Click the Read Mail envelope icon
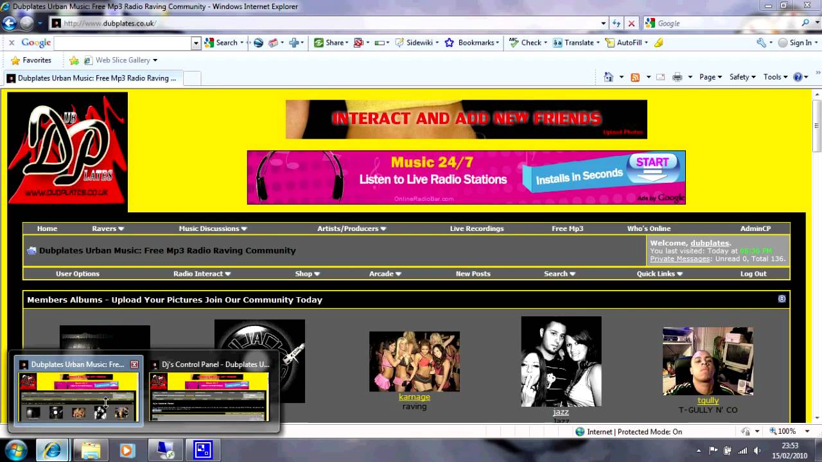822x462 pixels. tap(660, 77)
